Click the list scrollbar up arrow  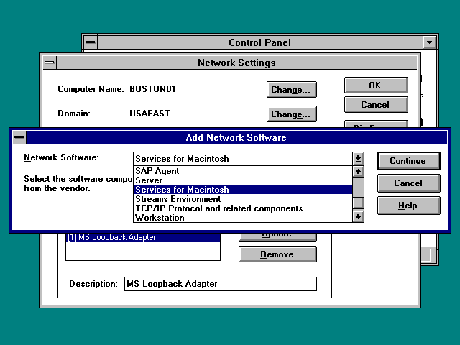click(x=358, y=171)
